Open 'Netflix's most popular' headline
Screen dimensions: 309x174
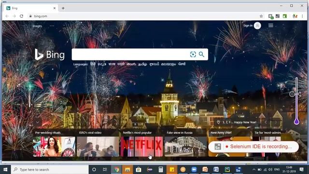137,133
